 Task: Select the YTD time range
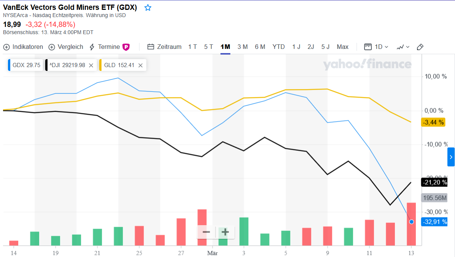click(279, 47)
